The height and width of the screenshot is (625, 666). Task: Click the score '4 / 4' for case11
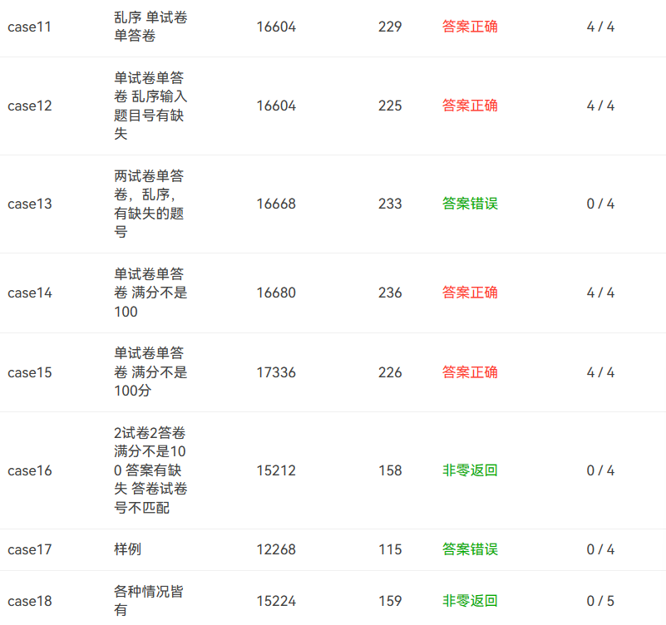[600, 27]
